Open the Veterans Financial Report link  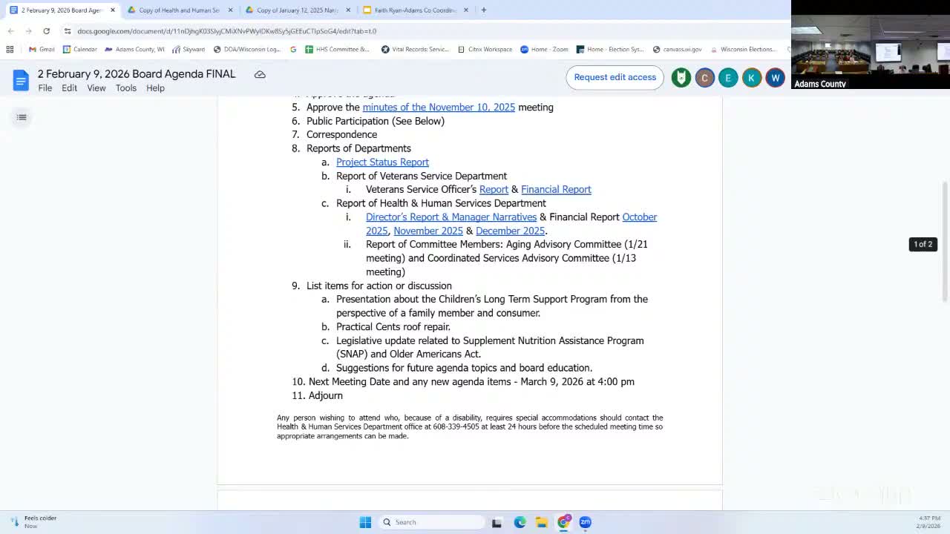556,190
